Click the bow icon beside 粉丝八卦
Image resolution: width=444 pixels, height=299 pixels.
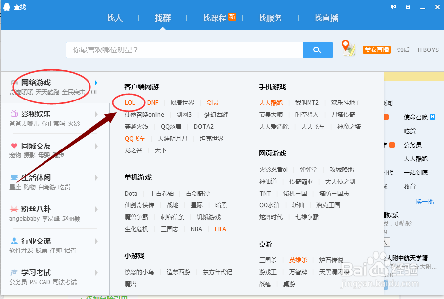point(14,209)
